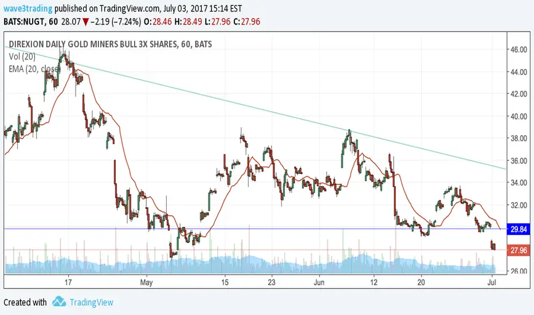The width and height of the screenshot is (534, 315).
Task: Click the 34.00 price axis label
Action: (519, 183)
